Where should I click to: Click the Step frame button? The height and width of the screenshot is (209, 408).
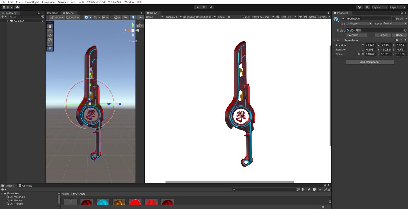tap(211, 7)
